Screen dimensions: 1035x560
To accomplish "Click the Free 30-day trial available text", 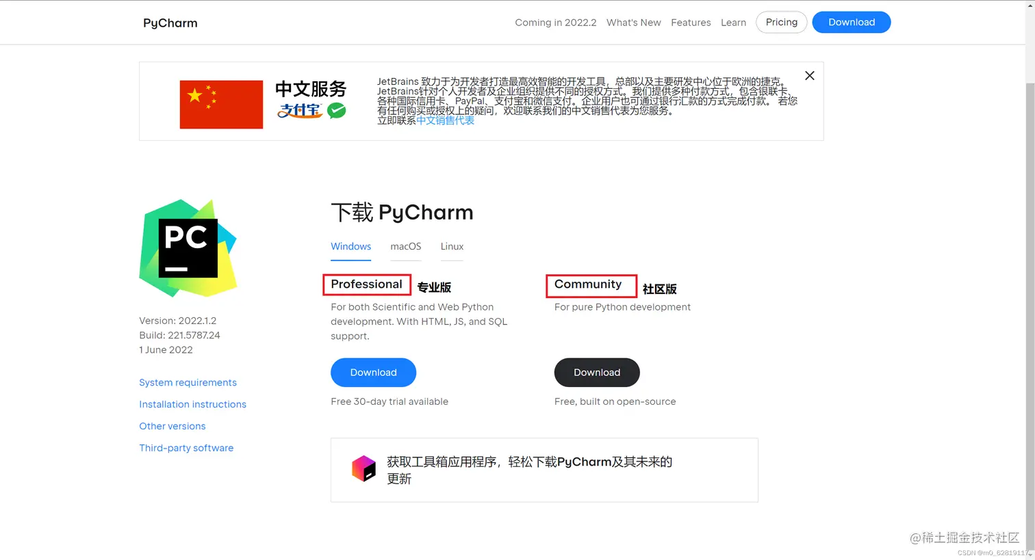I will (389, 401).
